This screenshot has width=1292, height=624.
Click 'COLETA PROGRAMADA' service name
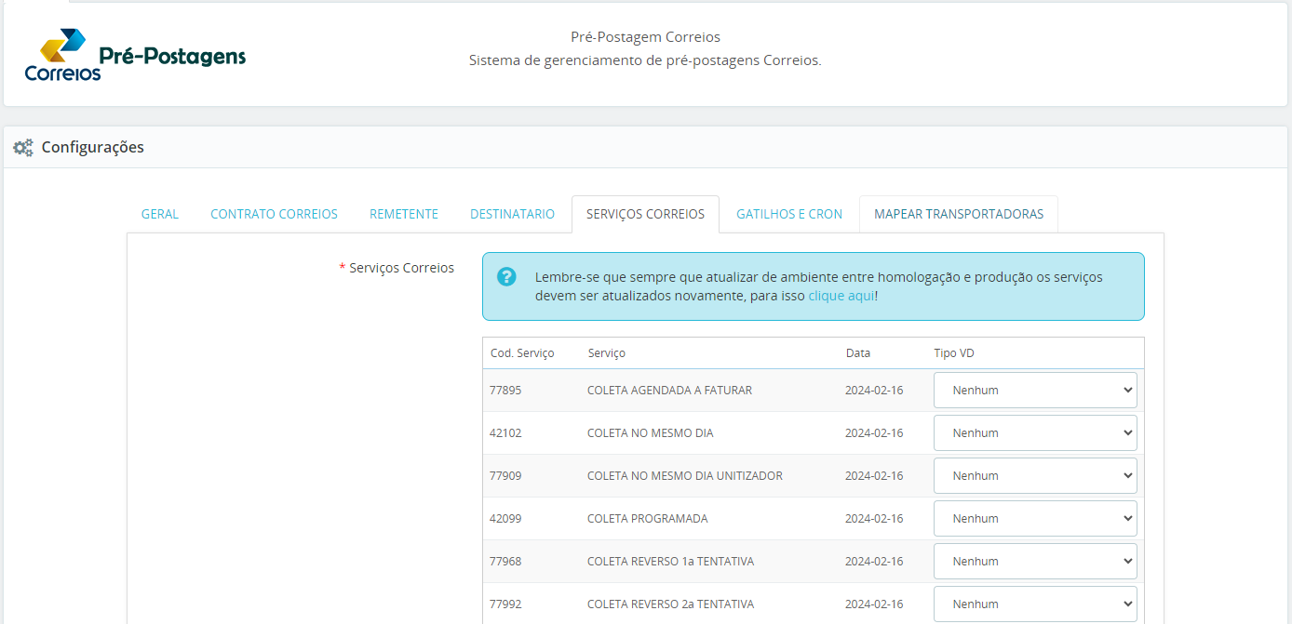coord(648,519)
